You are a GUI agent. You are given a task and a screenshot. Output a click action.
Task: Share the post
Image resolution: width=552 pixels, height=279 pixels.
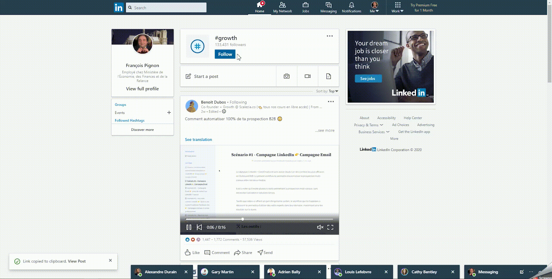coord(243,252)
